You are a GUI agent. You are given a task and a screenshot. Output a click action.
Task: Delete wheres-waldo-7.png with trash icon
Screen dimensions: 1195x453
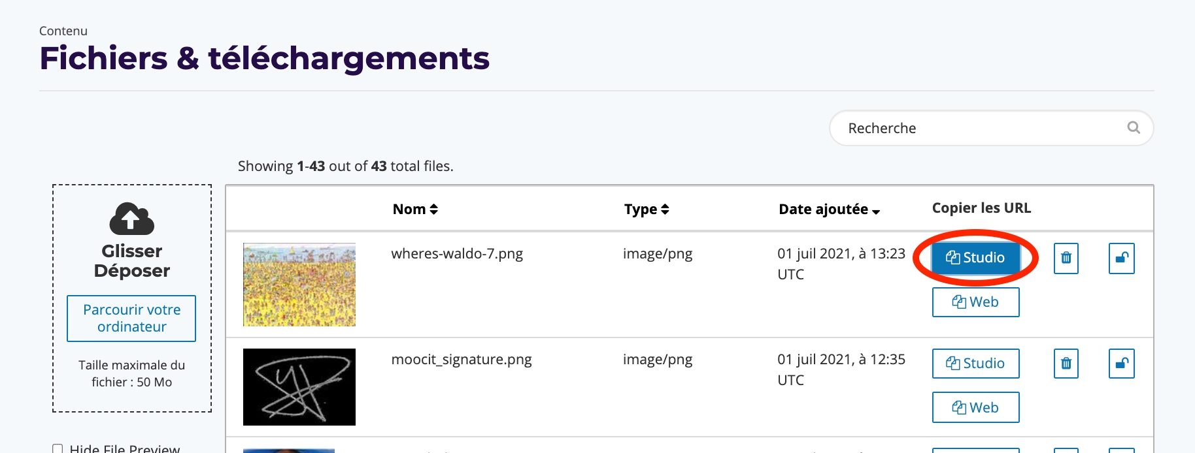(x=1066, y=258)
